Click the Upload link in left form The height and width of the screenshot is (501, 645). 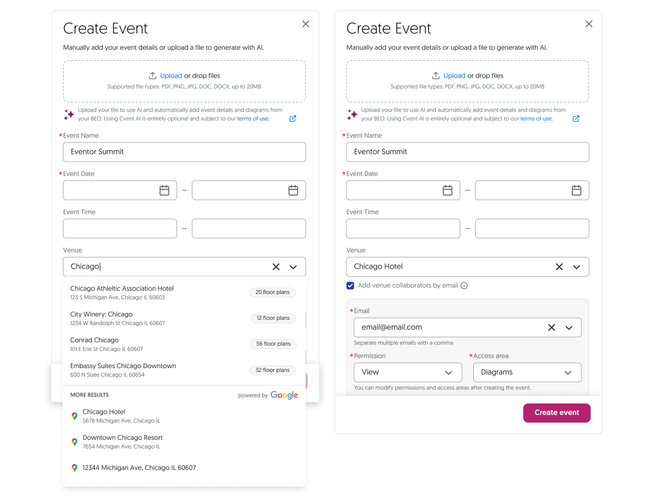tap(171, 76)
